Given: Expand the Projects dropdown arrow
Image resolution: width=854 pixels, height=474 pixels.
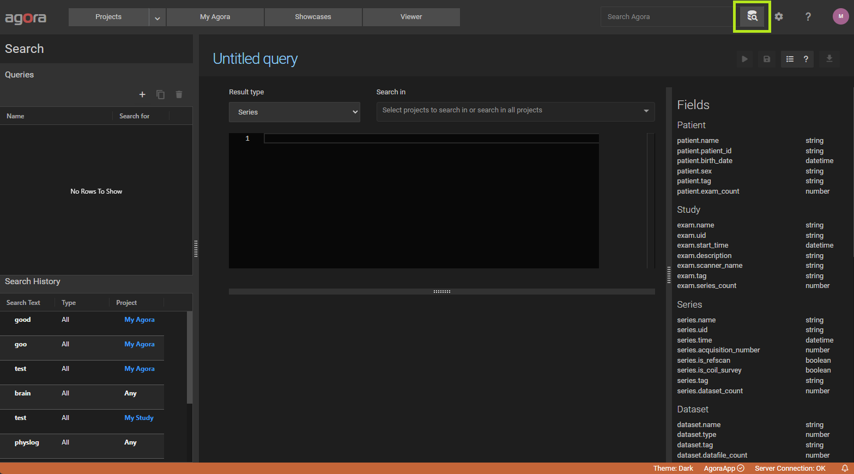Looking at the screenshot, I should click(157, 17).
